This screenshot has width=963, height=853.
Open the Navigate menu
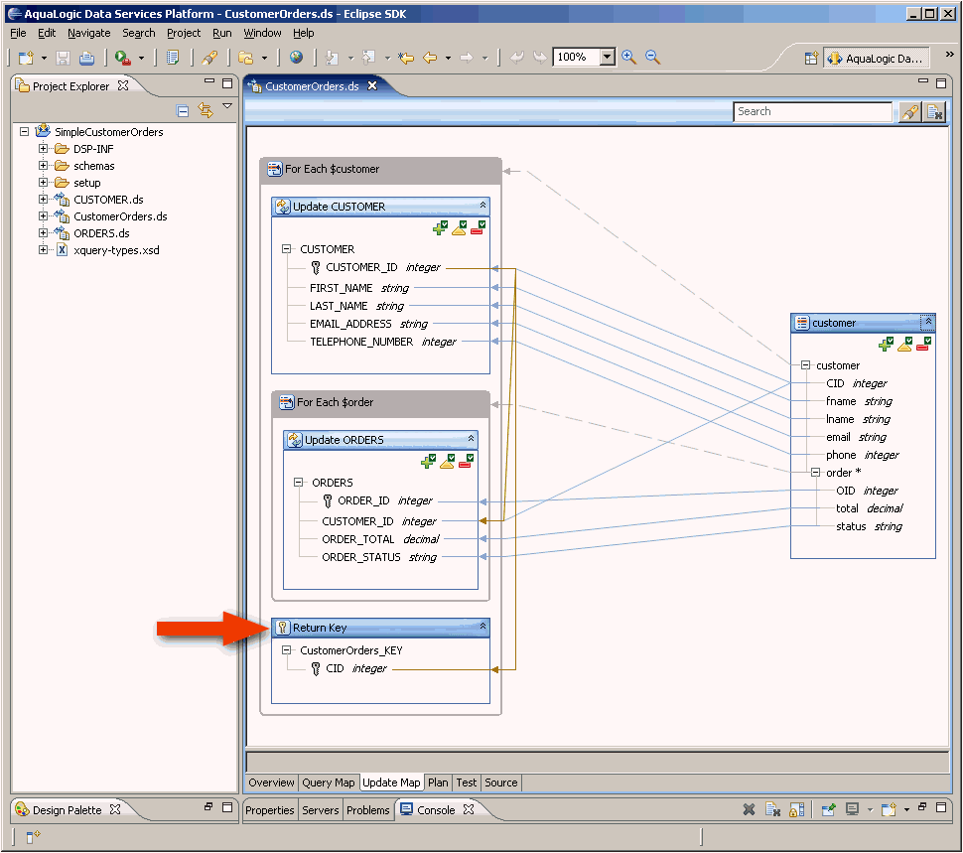(89, 33)
